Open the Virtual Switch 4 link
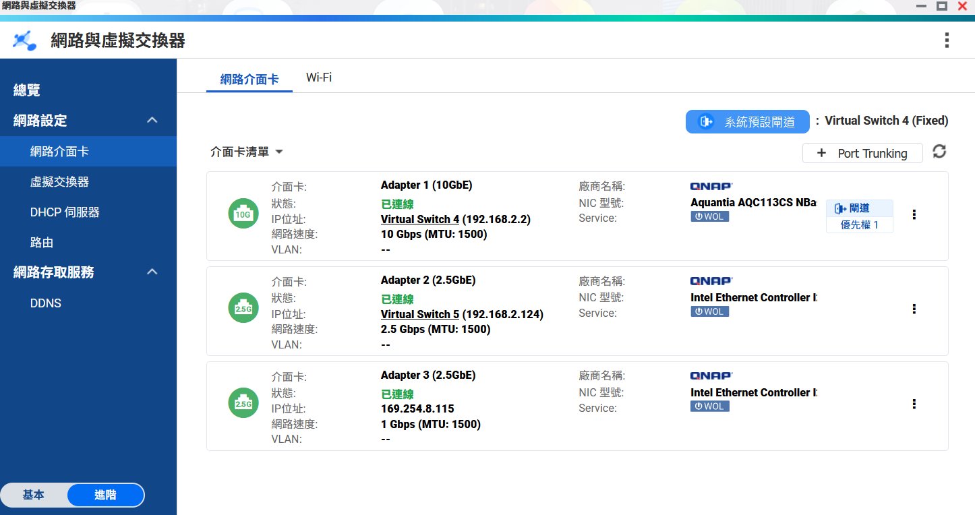This screenshot has width=975, height=515. (x=419, y=219)
